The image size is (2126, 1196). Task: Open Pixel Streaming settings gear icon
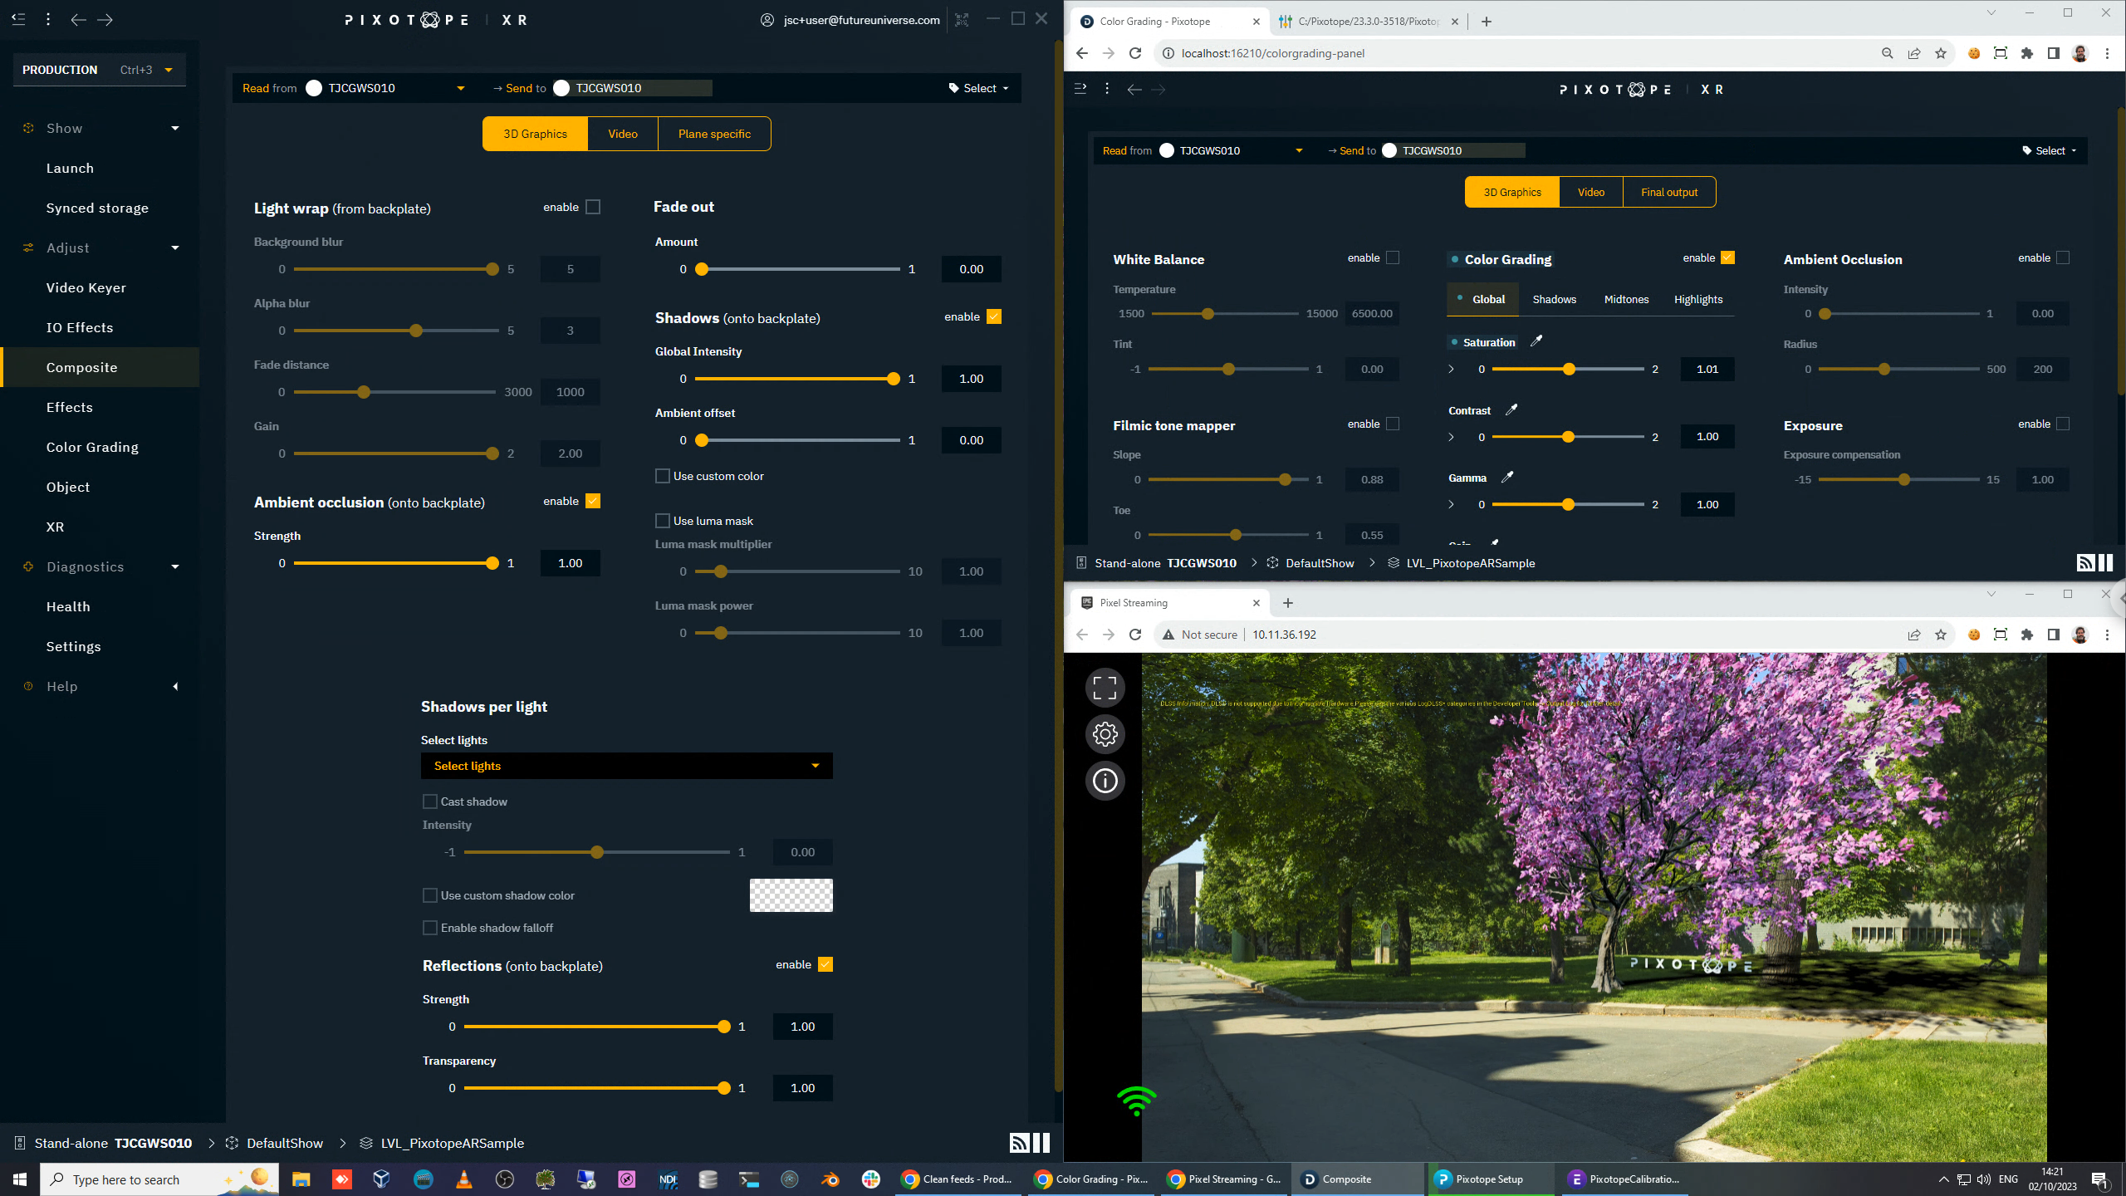[x=1105, y=734]
